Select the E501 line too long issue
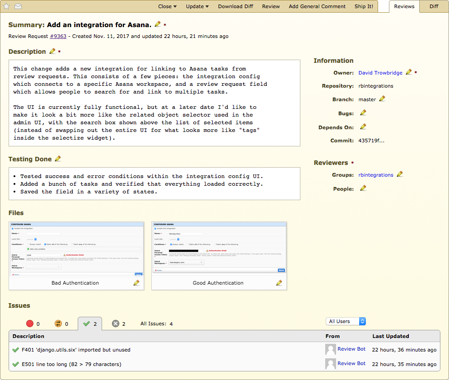Viewport: 449px width, 380px height. (x=224, y=364)
